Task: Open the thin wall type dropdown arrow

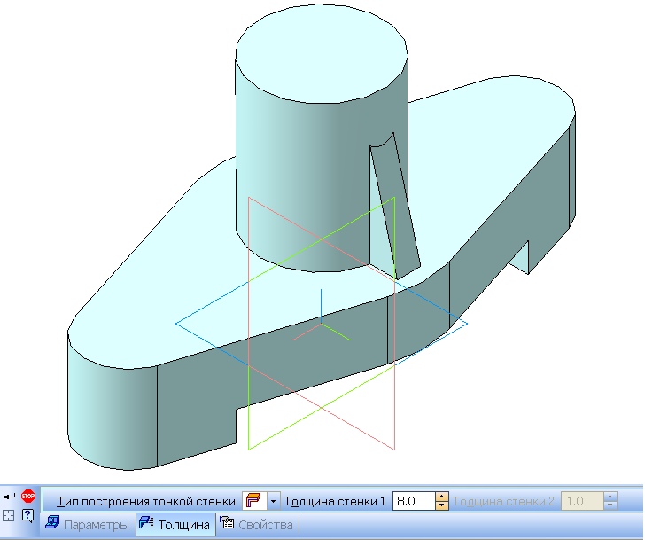Action: 273,501
